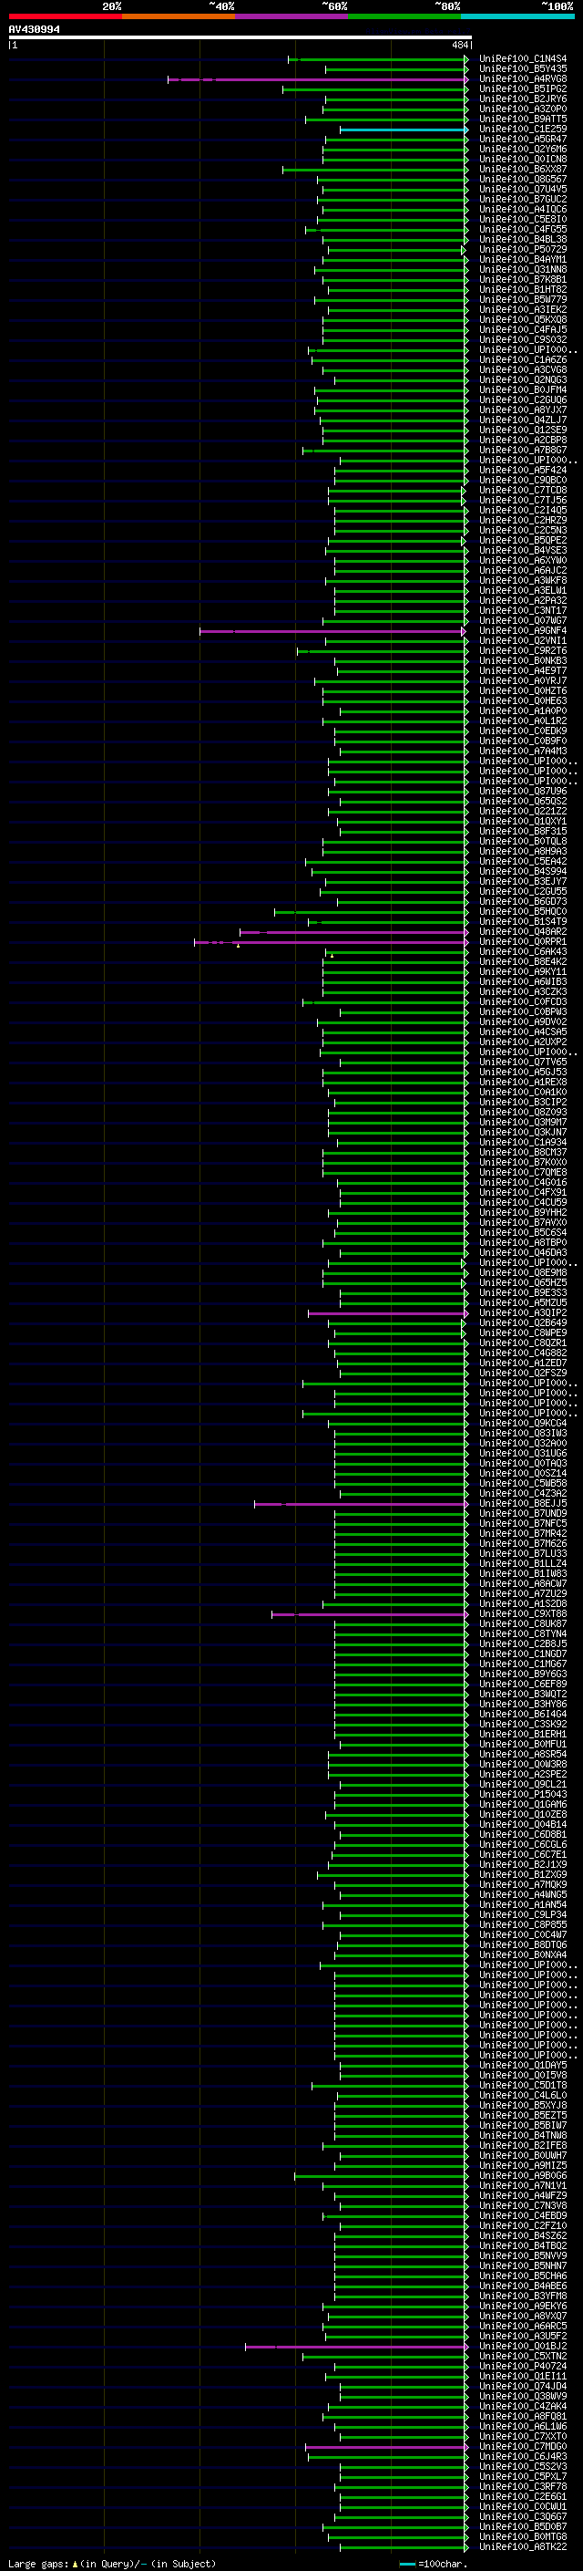Select hit label UniRef100_Q2Y6M6

[x=523, y=149]
